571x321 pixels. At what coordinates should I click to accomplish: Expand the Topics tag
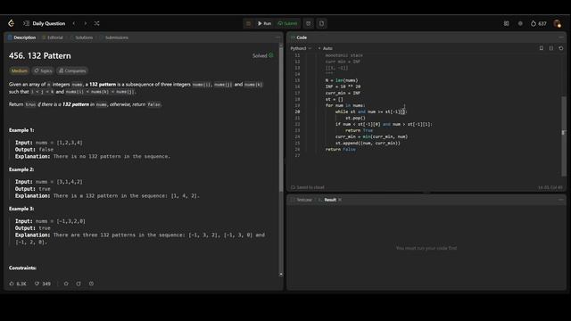[x=43, y=70]
